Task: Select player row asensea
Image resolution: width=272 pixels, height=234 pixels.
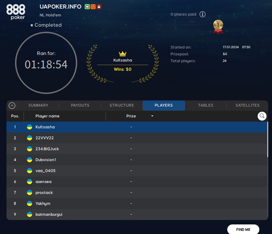Action: pos(137,182)
